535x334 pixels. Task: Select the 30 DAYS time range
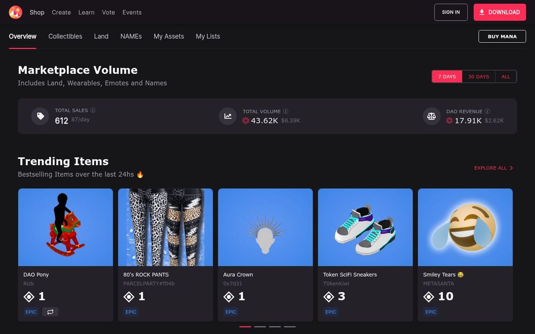(478, 76)
